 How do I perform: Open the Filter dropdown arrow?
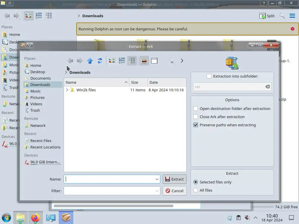157,191
